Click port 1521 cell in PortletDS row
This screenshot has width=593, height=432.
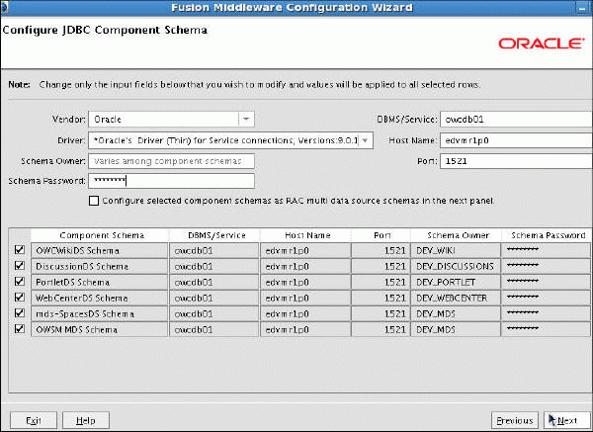coord(381,282)
